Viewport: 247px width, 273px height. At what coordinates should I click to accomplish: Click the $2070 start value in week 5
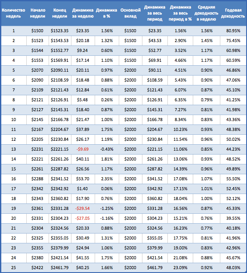coord(37,70)
